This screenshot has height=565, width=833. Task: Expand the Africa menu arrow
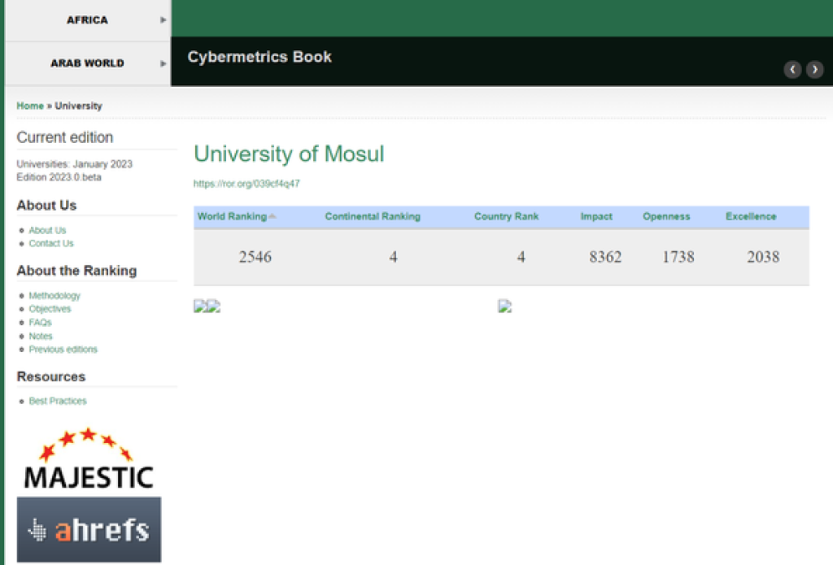(x=164, y=20)
